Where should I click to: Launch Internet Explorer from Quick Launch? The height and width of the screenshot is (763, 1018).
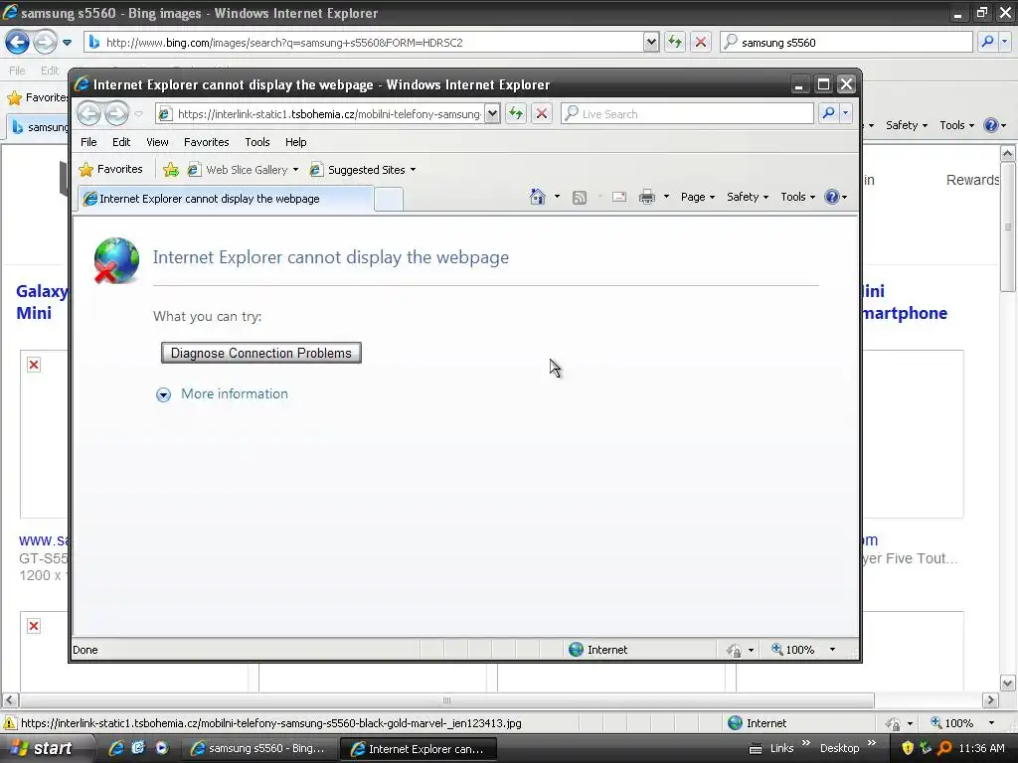(x=116, y=748)
